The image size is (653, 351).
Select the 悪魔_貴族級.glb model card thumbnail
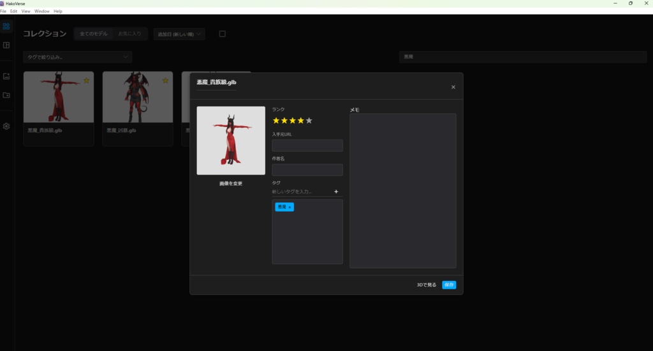(59, 97)
